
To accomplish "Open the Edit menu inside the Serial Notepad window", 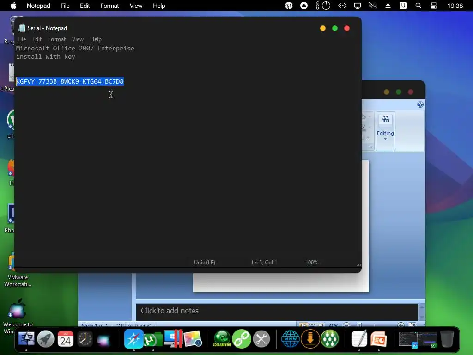I will click(x=37, y=39).
